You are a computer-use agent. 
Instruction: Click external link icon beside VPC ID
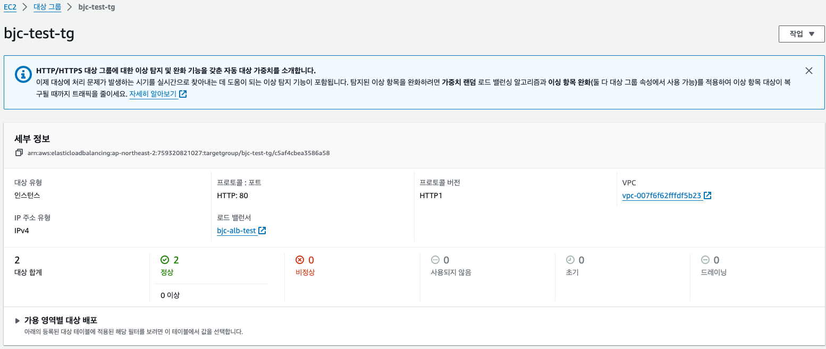707,195
